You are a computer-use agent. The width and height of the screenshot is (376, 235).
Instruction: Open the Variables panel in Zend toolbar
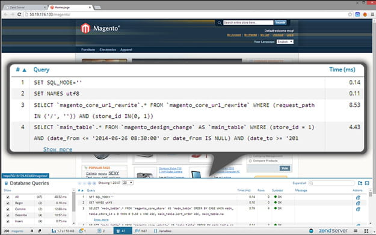pos(162,231)
